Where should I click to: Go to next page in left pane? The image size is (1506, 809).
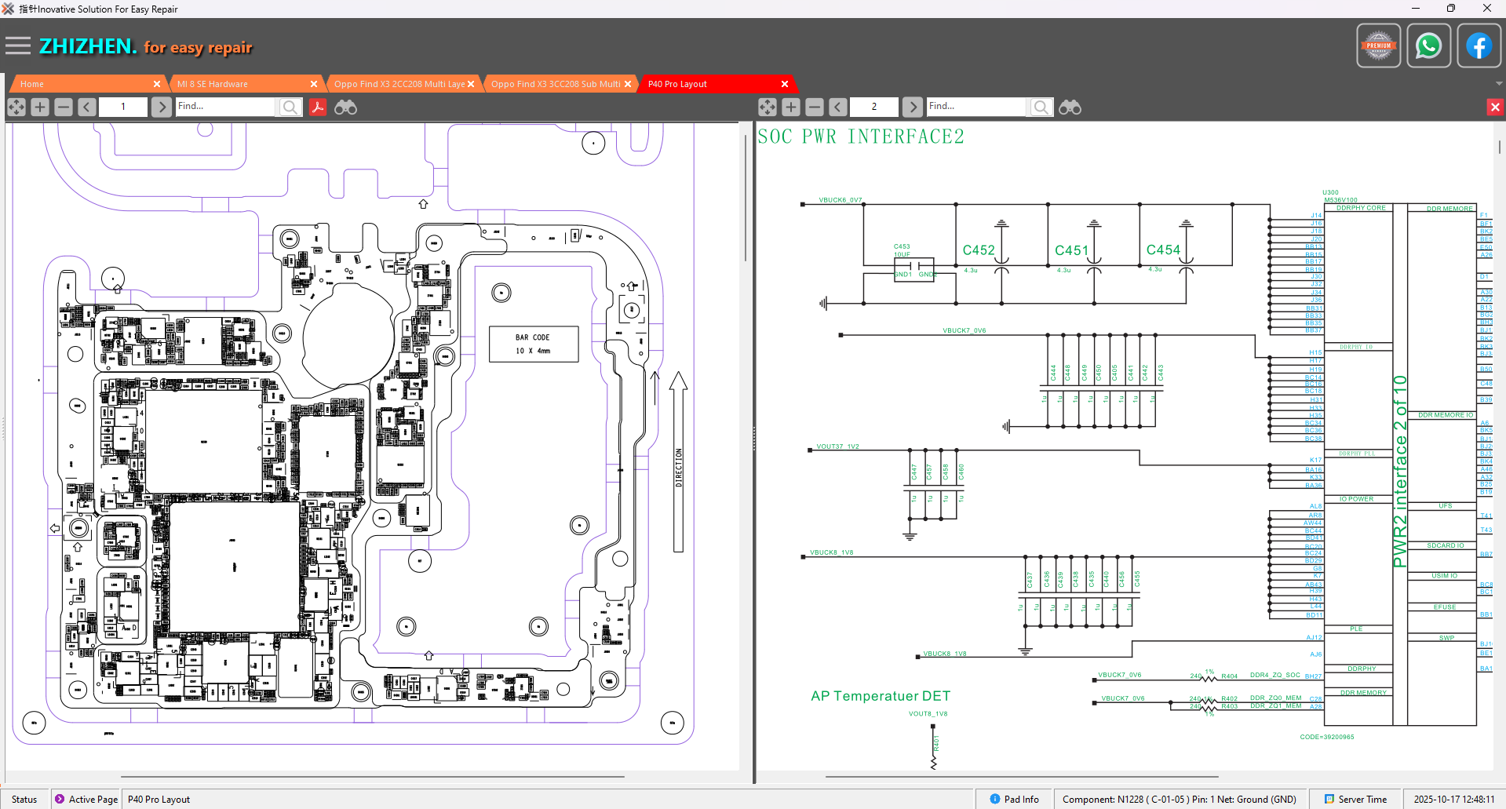[x=162, y=107]
